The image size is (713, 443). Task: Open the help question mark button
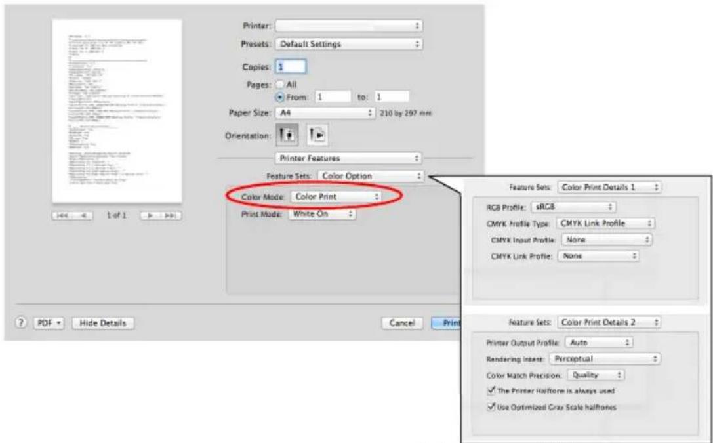coord(21,323)
